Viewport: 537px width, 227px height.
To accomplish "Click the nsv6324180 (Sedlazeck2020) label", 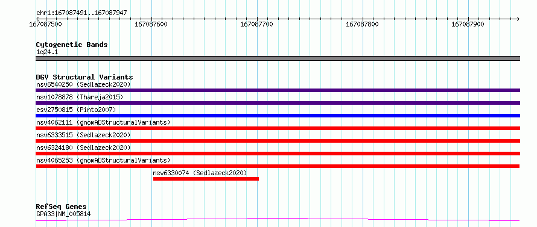I will (x=83, y=148).
